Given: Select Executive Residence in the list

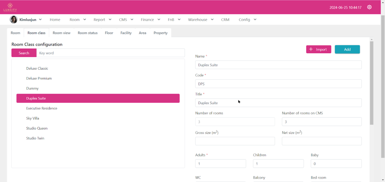Looking at the screenshot, I should [42, 108].
